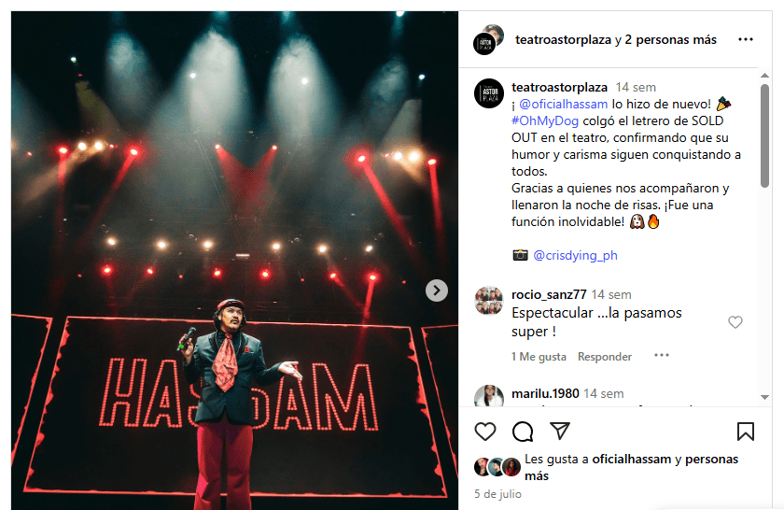Image resolution: width=784 pixels, height=510 pixels.
Task: Go to next photo with arrow button
Action: point(437,290)
